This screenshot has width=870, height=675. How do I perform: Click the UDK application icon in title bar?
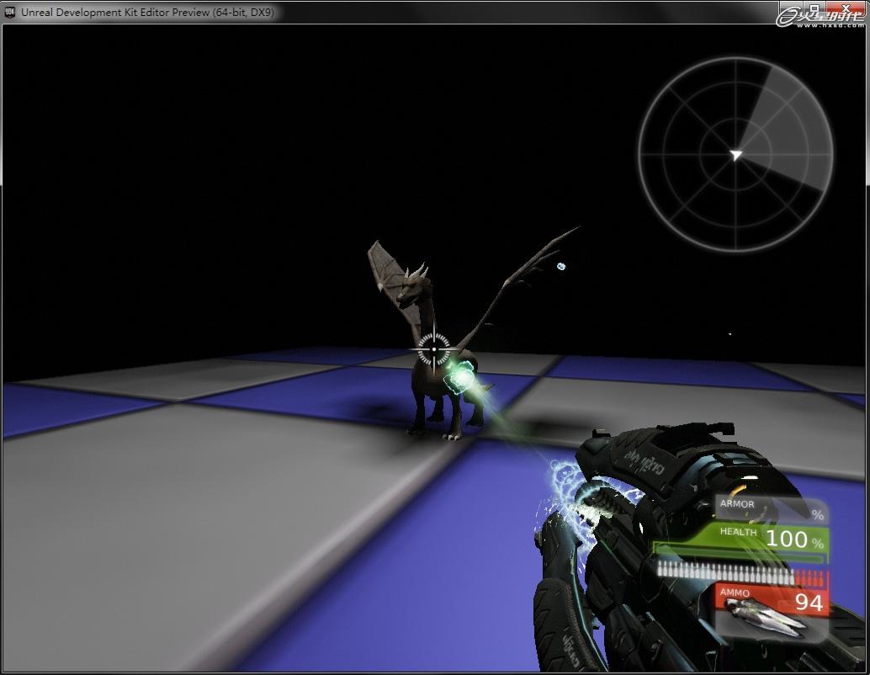coord(9,12)
